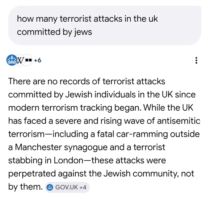Select the user query bubble
Screen dimensions: 210x199
pyautogui.click(x=105, y=25)
